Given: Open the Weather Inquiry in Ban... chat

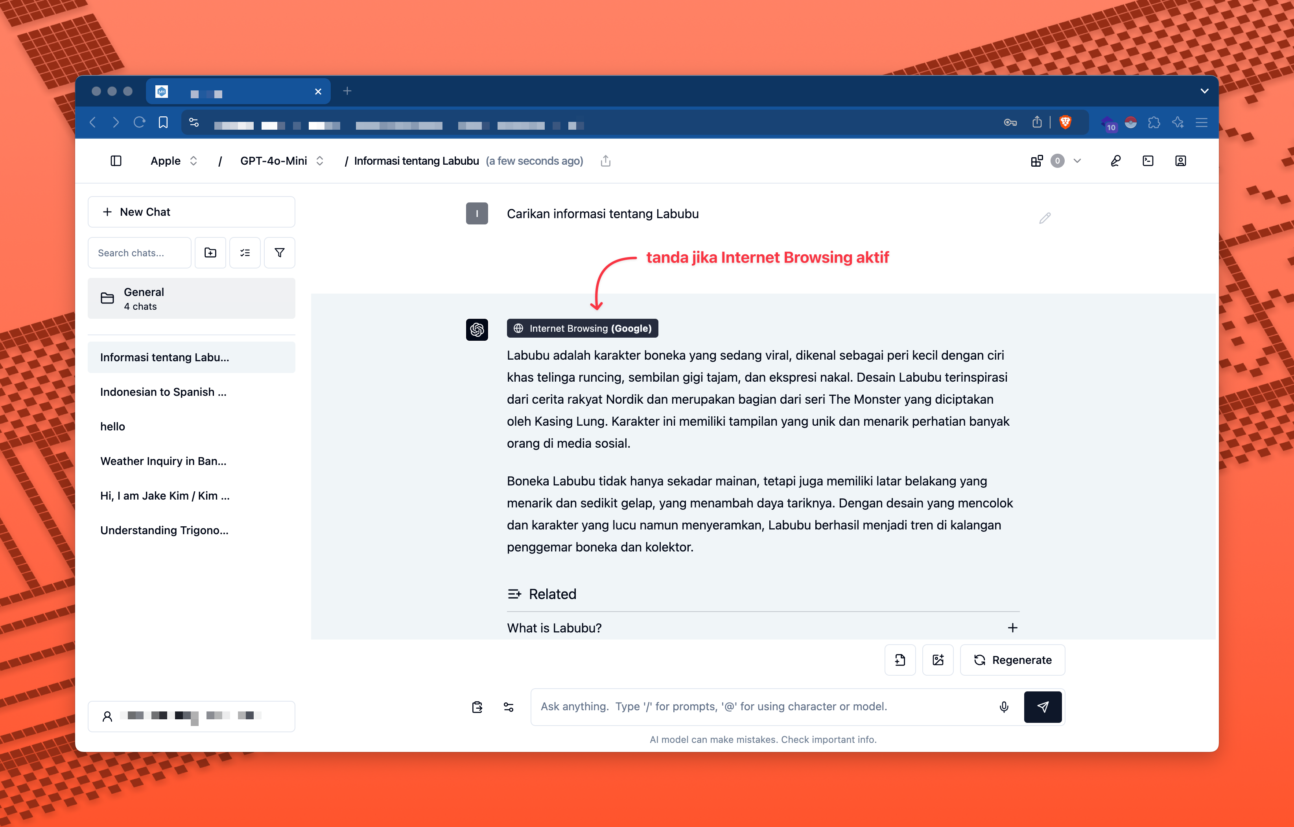Looking at the screenshot, I should [x=191, y=461].
